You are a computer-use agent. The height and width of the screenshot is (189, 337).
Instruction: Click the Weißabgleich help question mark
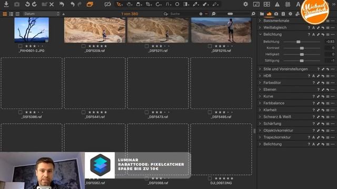click(309, 28)
